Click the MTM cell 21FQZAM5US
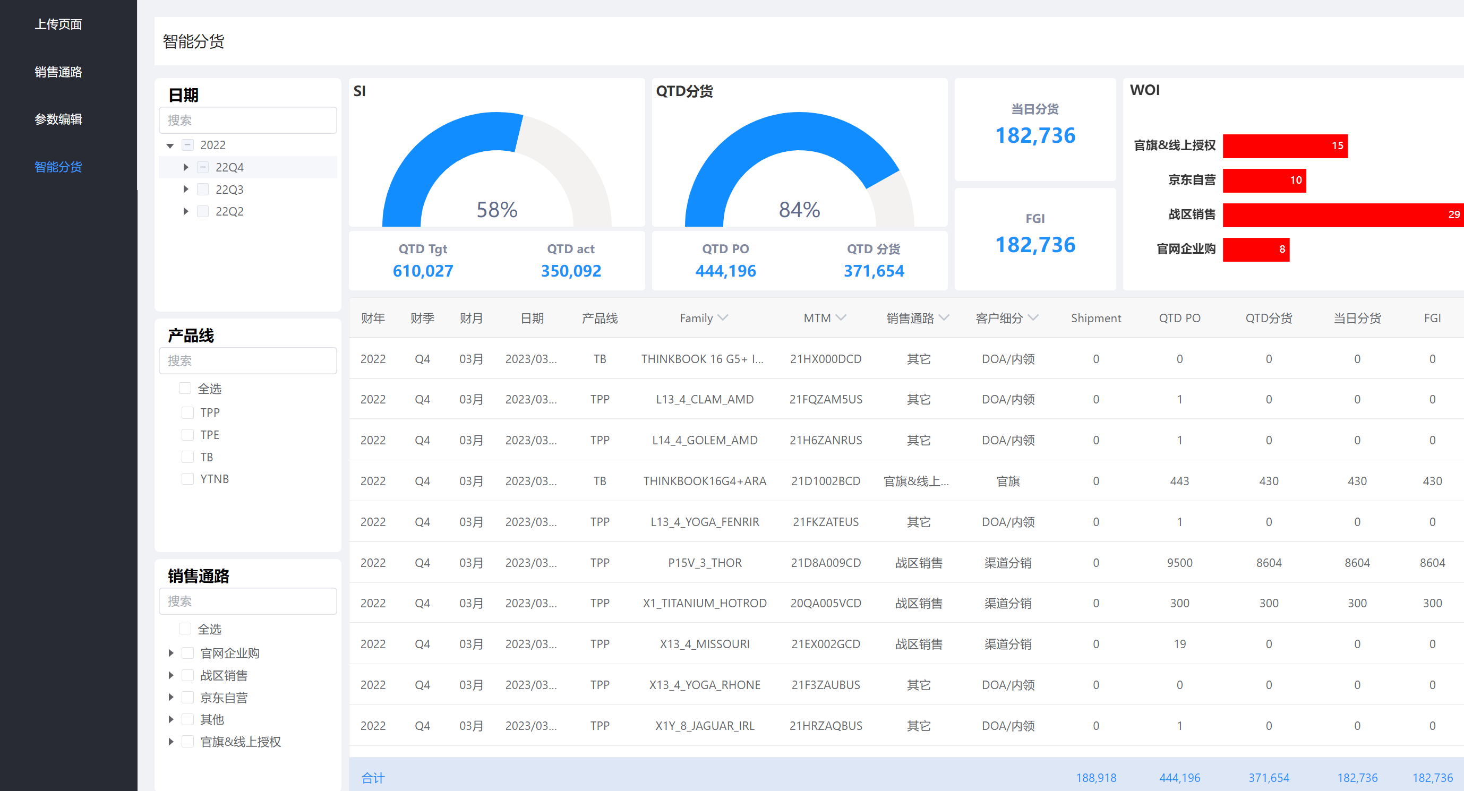 (x=826, y=399)
